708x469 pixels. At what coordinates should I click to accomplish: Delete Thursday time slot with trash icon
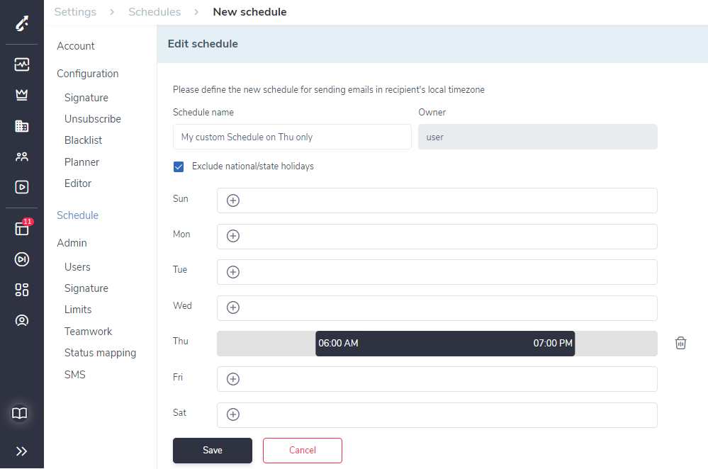[x=680, y=343]
